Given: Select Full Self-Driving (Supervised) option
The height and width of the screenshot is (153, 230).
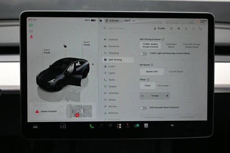Looking at the screenshot, I should (192, 46).
